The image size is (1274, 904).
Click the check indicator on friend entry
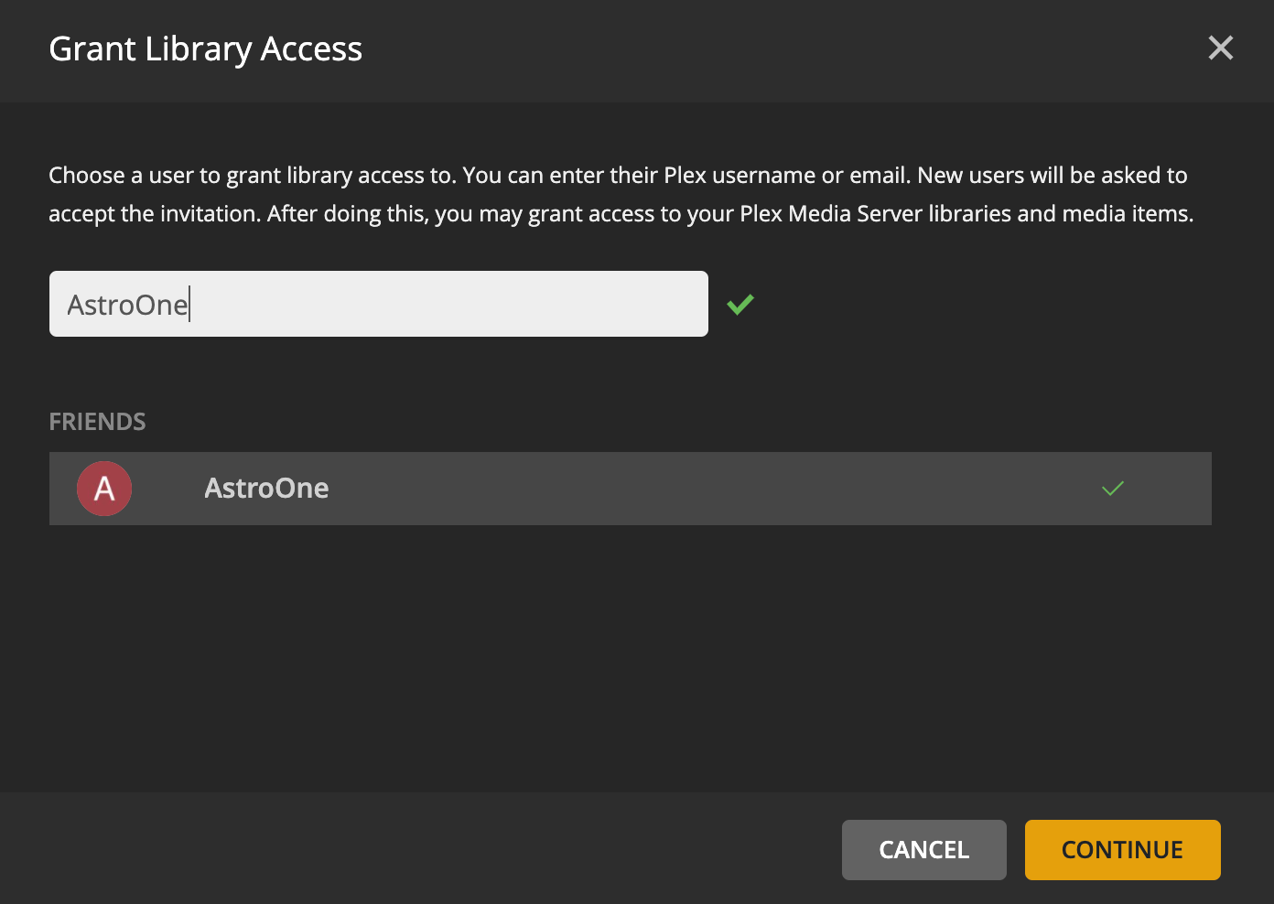1113,489
